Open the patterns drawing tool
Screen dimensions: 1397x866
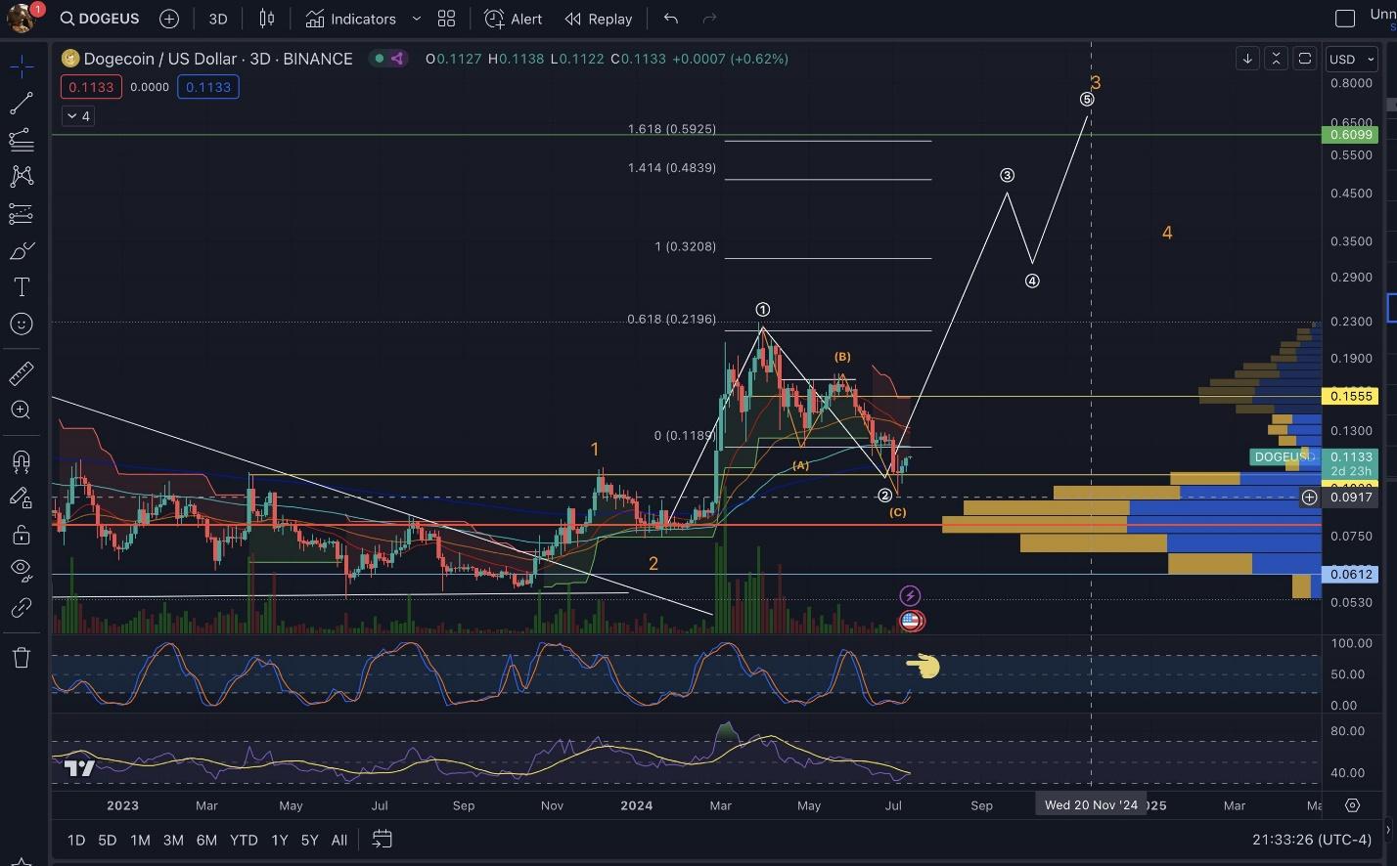point(22,177)
